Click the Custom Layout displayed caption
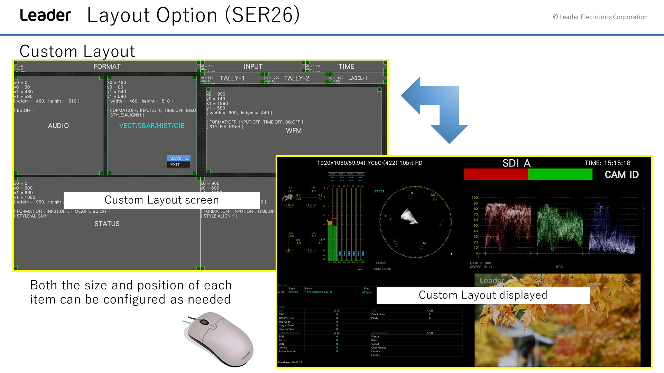Screen dimensions: 664x373 click(x=483, y=295)
